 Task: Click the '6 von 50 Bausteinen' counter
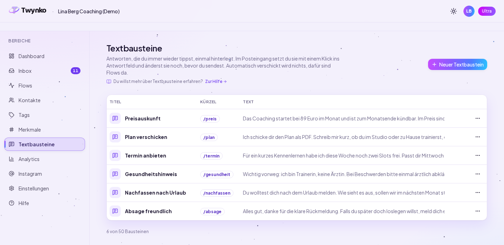[x=127, y=231]
